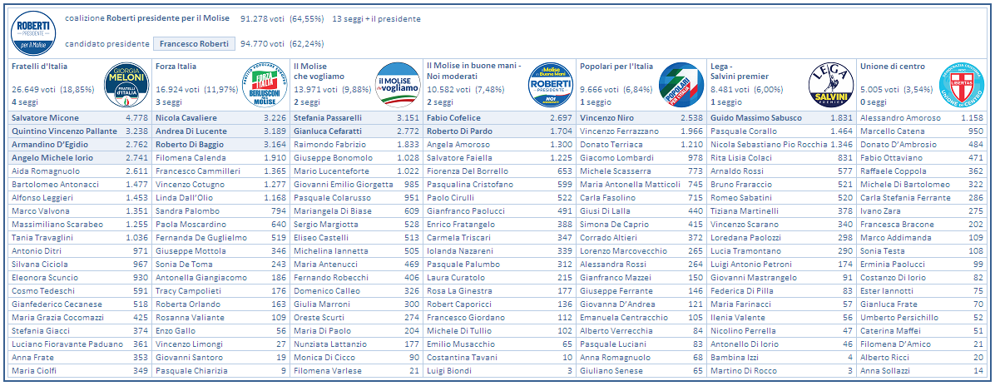The height and width of the screenshot is (386, 995).
Task: Open the Fratelli d'Italia party heading
Action: (40, 66)
